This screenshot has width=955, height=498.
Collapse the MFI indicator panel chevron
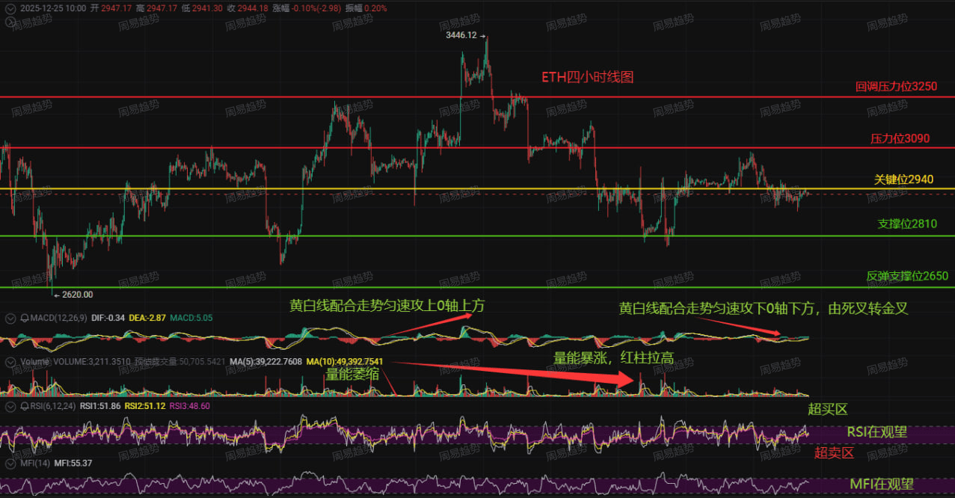click(x=10, y=464)
